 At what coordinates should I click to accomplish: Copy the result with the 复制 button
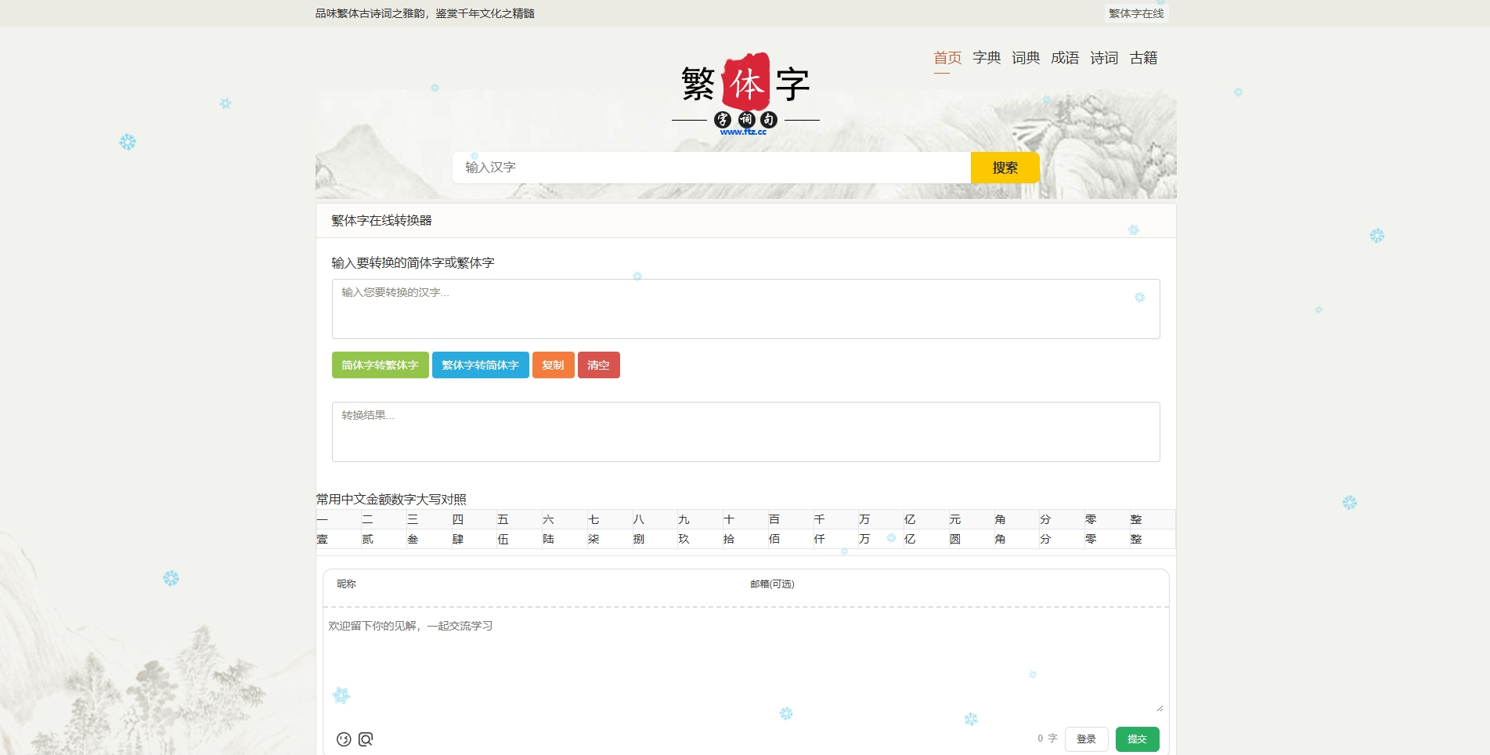point(553,365)
